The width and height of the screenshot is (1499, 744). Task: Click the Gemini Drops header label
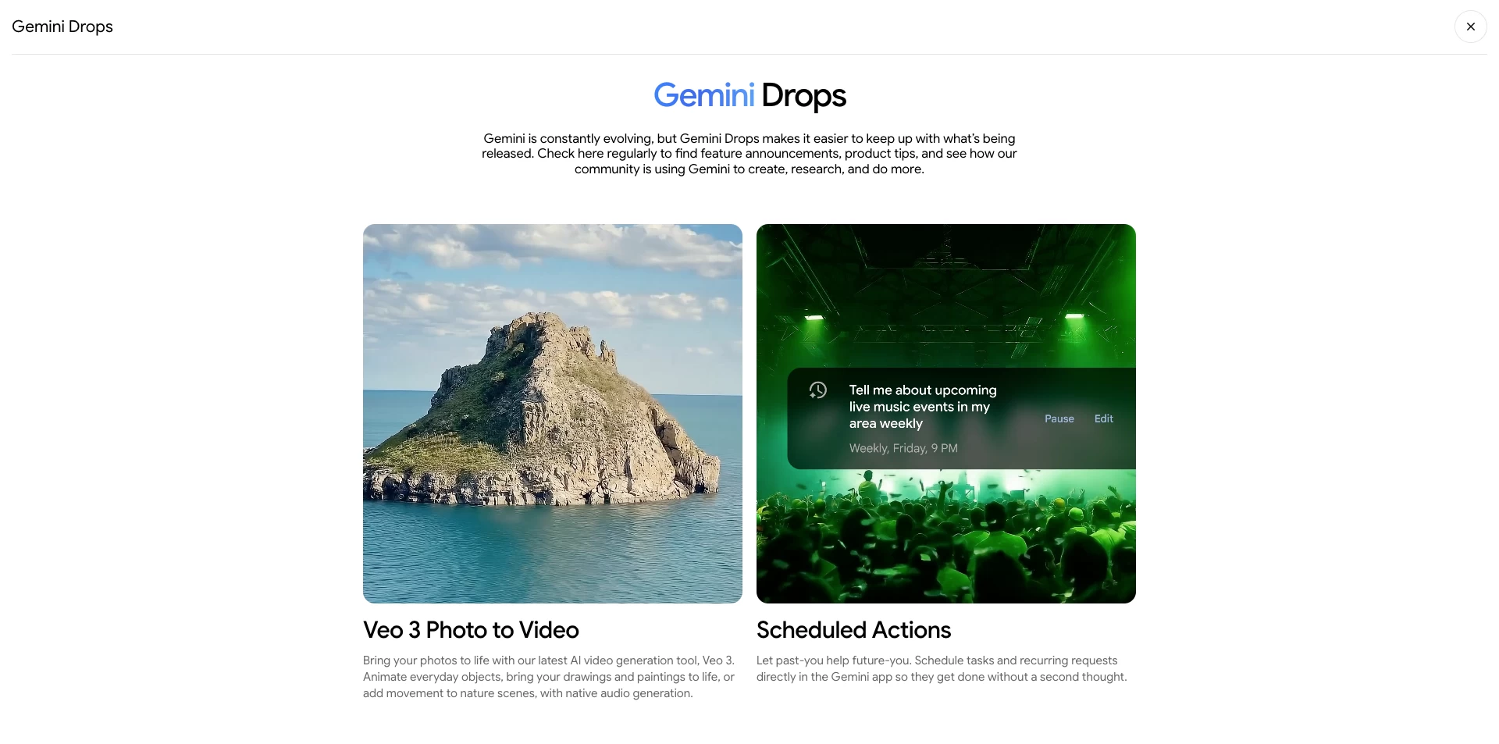point(62,27)
